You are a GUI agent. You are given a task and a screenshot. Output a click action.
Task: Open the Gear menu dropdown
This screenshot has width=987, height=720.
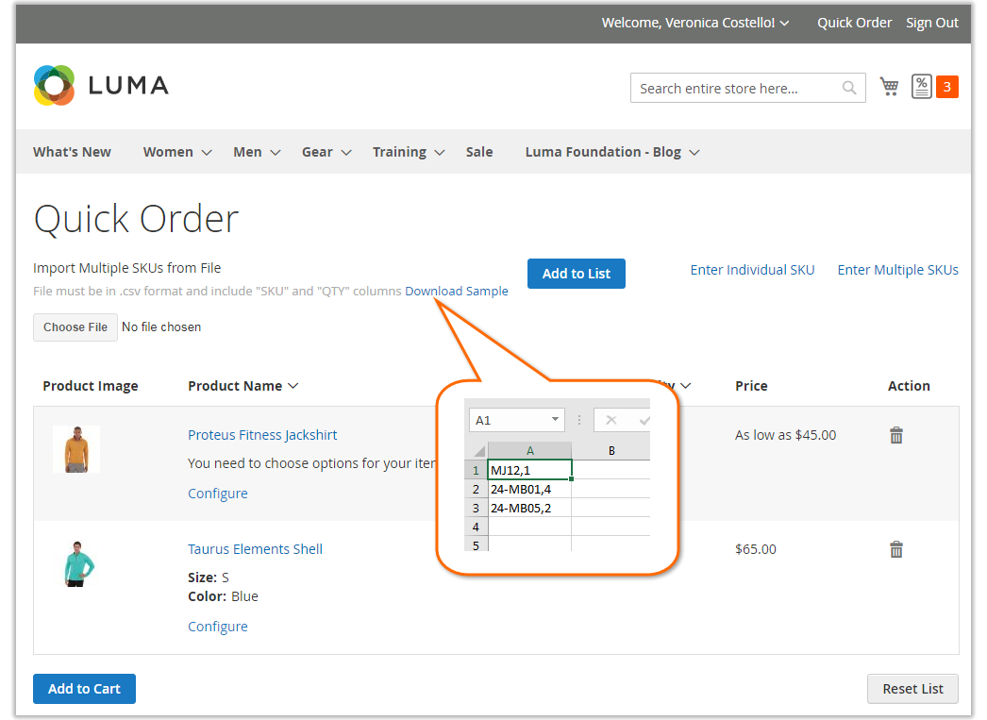(326, 152)
